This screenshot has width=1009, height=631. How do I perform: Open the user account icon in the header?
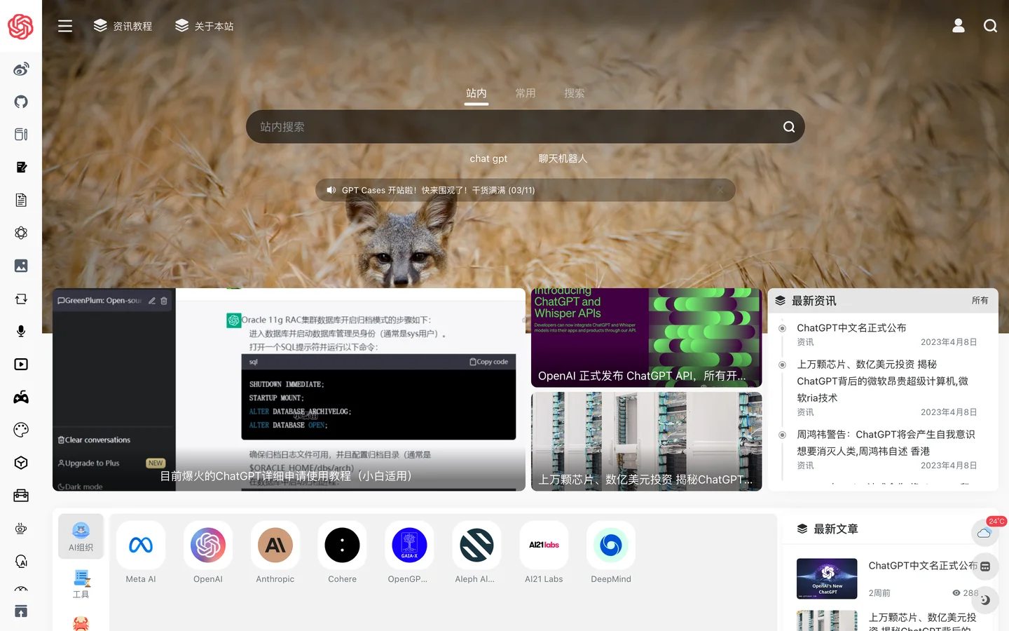[x=959, y=26]
